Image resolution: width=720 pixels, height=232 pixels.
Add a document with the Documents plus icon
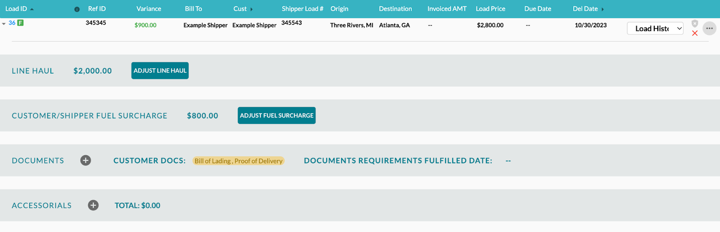click(x=85, y=160)
